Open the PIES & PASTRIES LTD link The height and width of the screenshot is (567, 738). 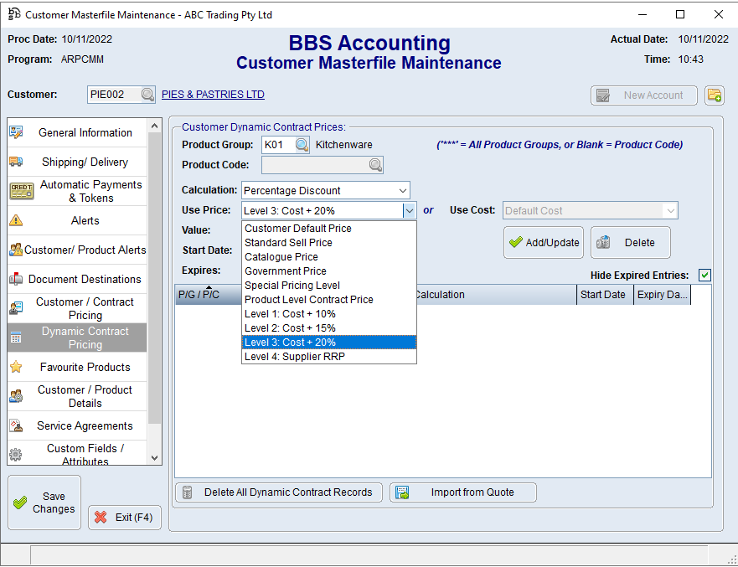tap(213, 95)
